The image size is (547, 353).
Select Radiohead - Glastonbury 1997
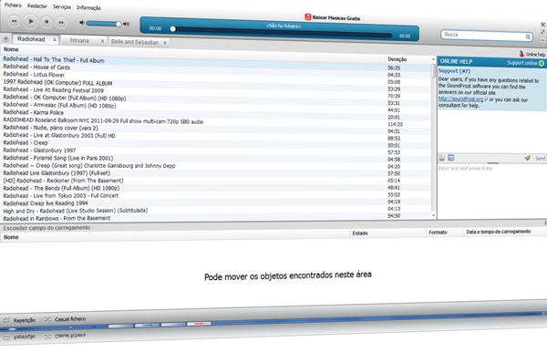(216, 151)
